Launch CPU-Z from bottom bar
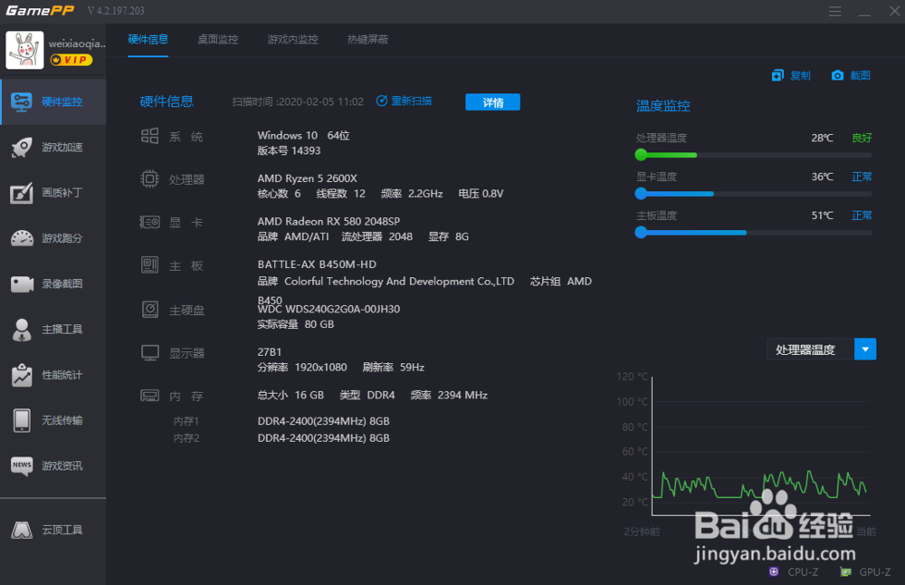 coord(794,571)
